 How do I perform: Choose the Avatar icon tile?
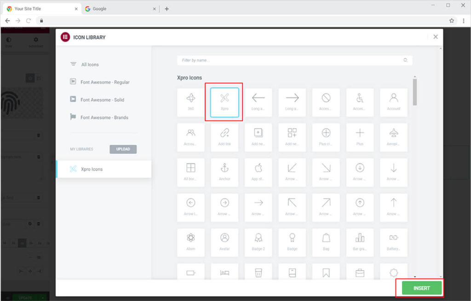pyautogui.click(x=224, y=242)
